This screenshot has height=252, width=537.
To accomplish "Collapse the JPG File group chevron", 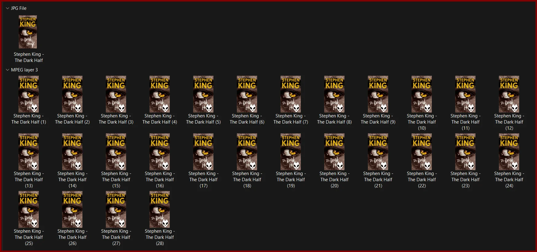I will pyautogui.click(x=7, y=8).
